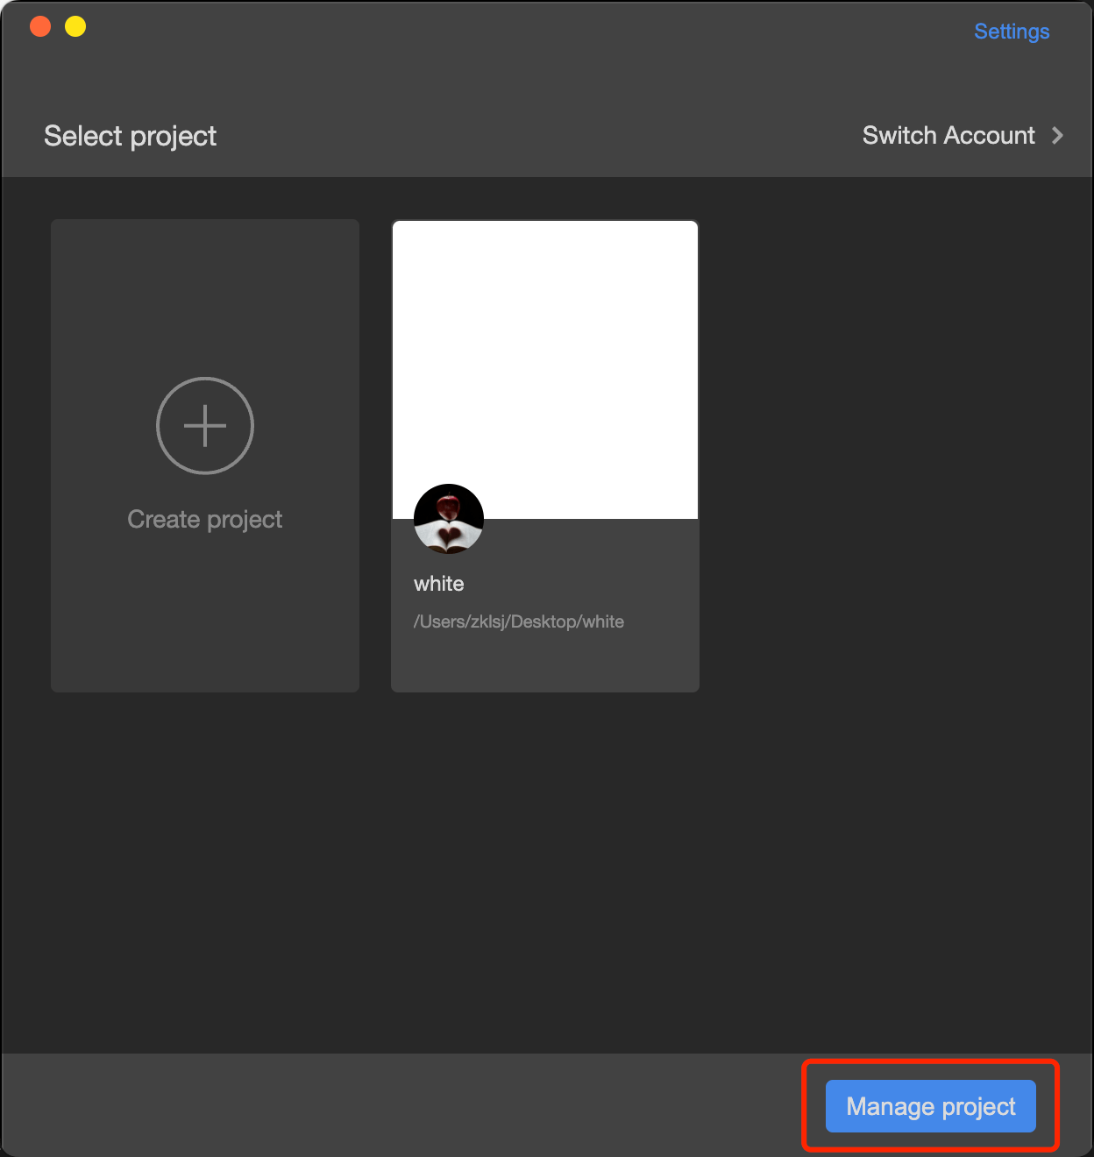Click the arrow beside Switch Account
This screenshot has width=1094, height=1157.
point(1057,136)
